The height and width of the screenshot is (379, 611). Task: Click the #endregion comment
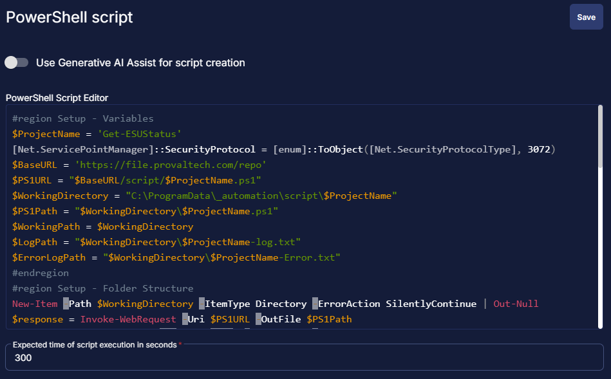(41, 273)
